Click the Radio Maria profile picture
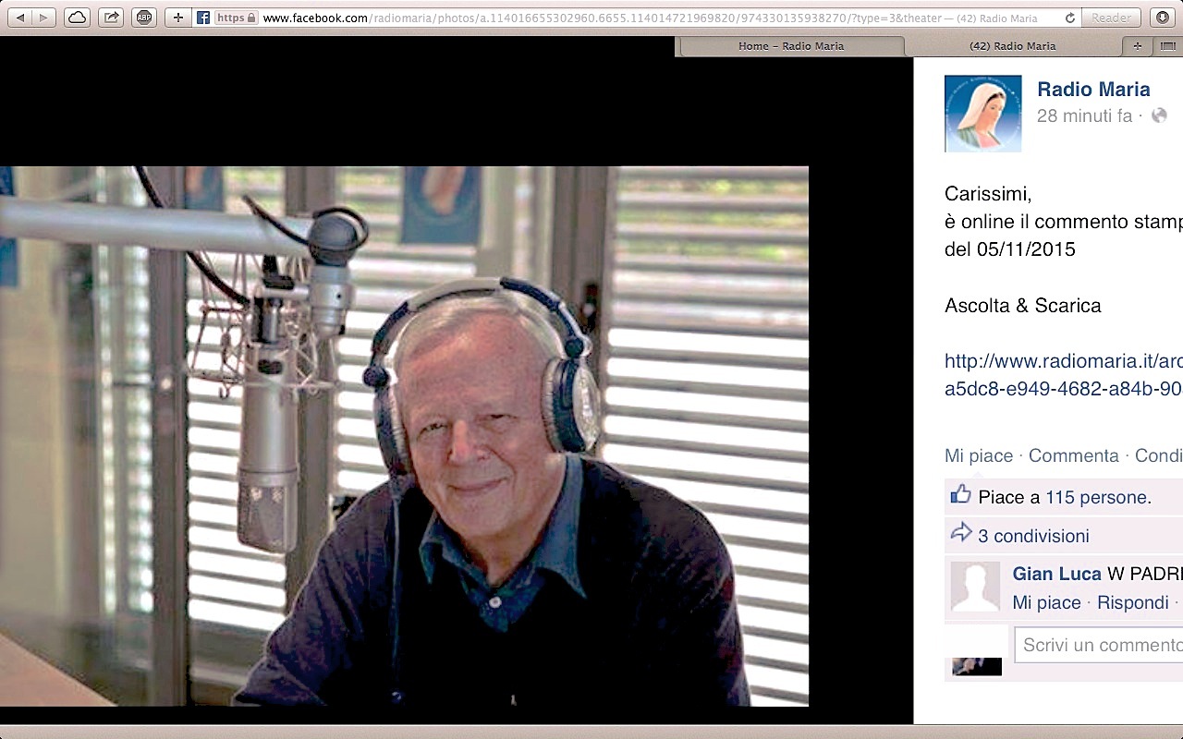 982,114
